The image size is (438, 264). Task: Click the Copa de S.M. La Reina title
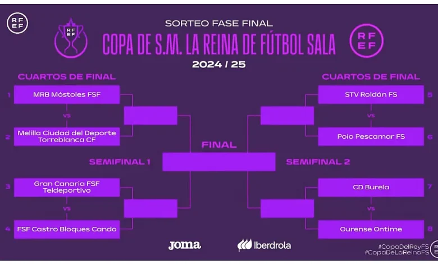pos(219,44)
